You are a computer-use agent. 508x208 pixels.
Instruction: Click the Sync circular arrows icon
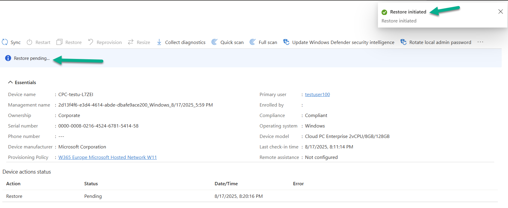[5, 42]
